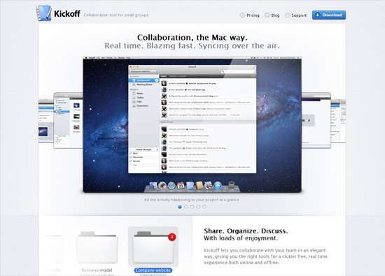Screen dimensions: 385x276
Task: Click the tan notepad icon in dock
Action: (x=199, y=186)
